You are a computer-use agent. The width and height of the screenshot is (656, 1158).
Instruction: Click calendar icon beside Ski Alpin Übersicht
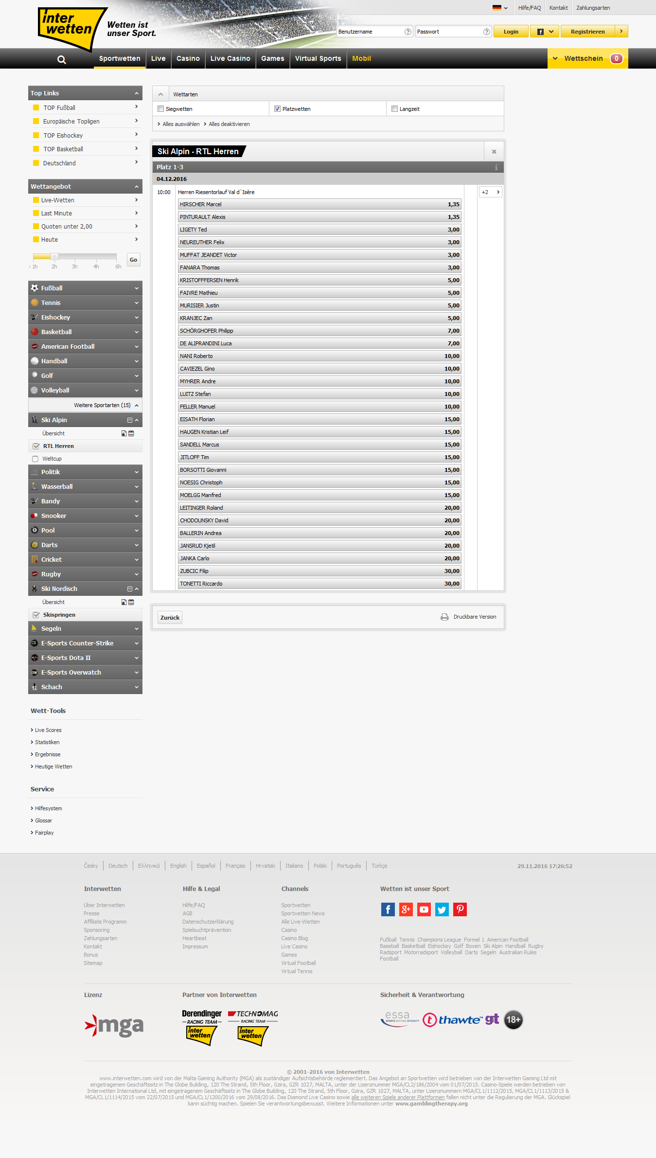pyautogui.click(x=131, y=433)
